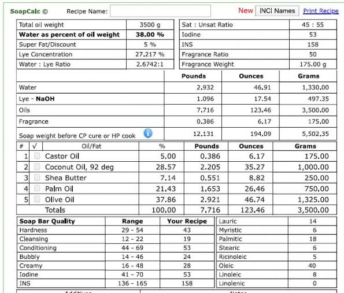Click the Soap Bar Quality header
The height and width of the screenshot is (293, 344).
click(47, 221)
